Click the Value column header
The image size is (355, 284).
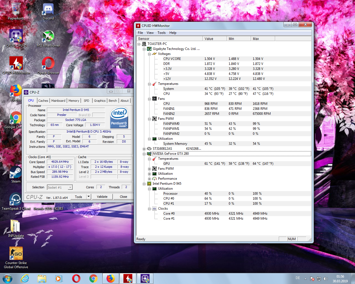215,39
